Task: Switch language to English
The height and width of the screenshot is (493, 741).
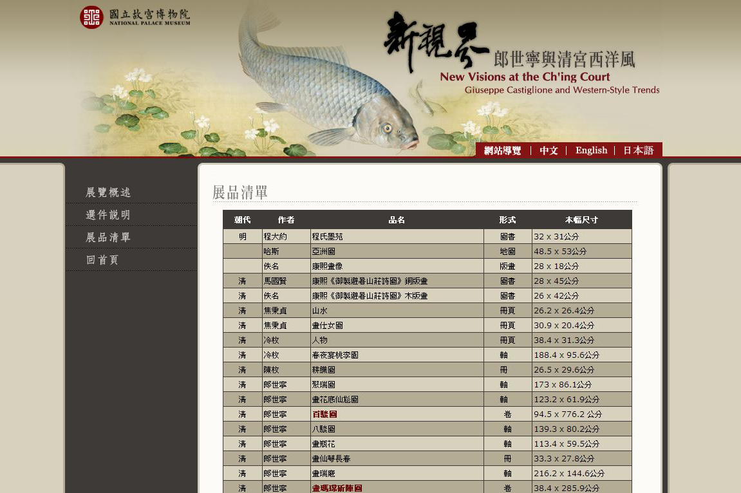Action: [591, 151]
